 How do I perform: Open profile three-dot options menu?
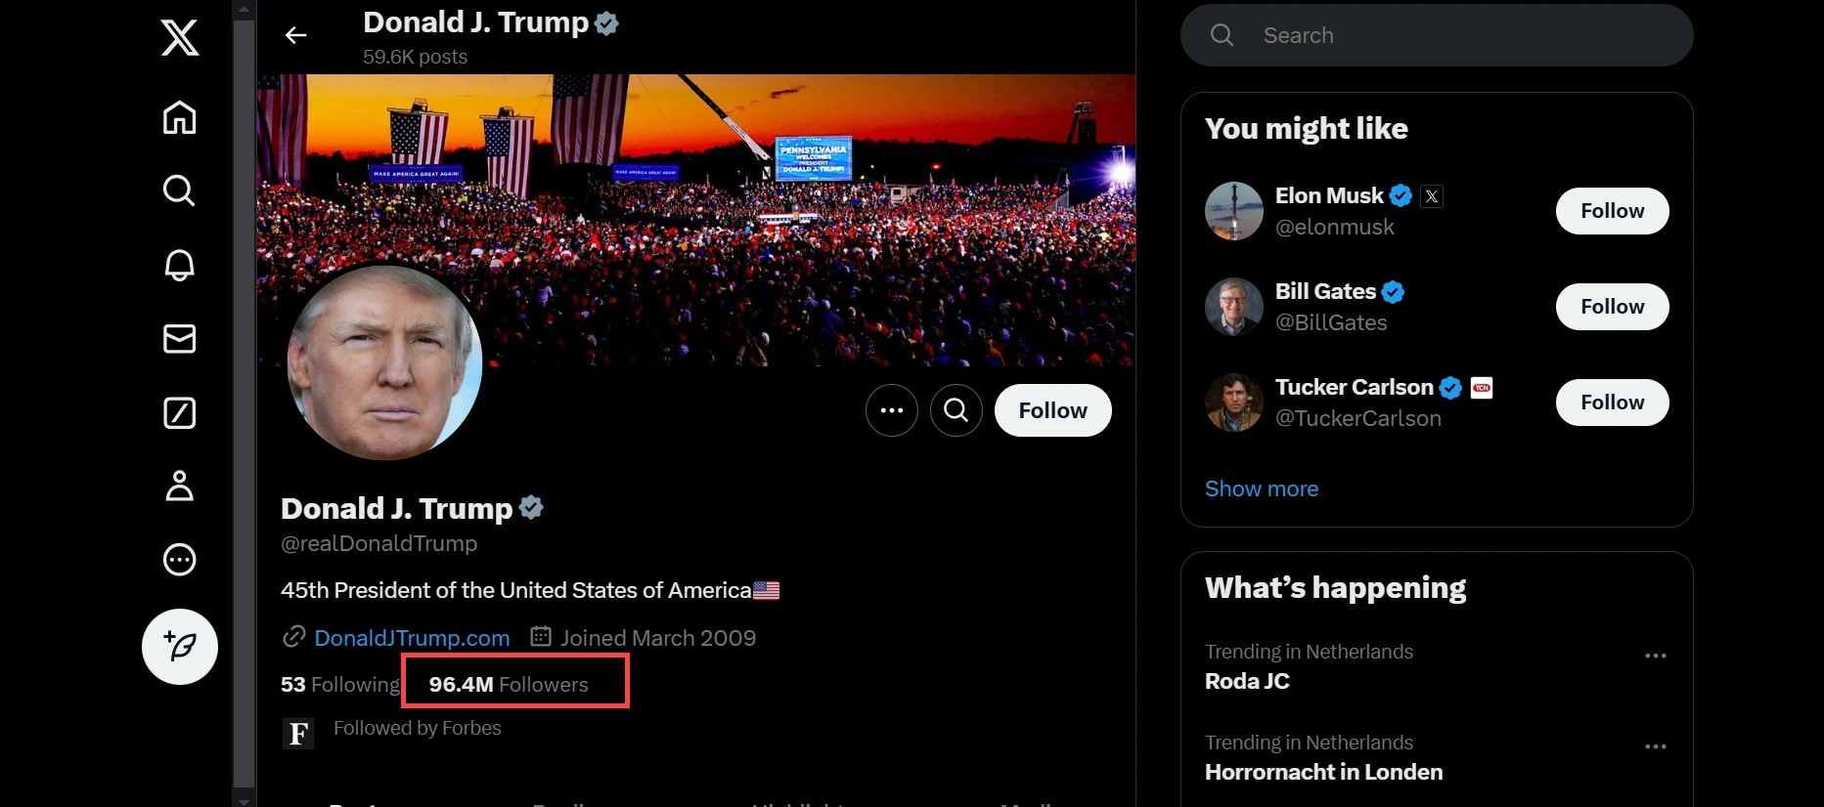[892, 410]
